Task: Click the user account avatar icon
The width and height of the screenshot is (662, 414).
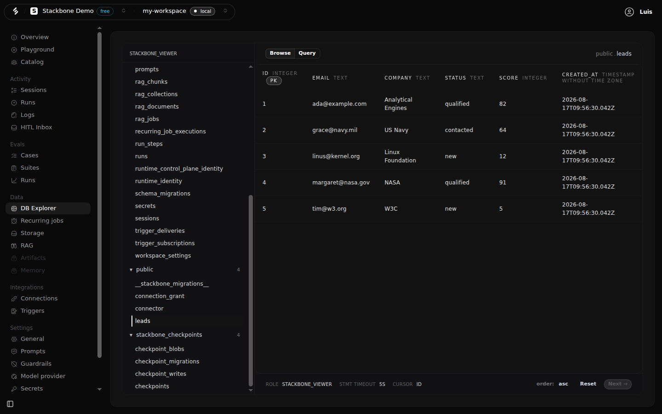Action: 629,12
